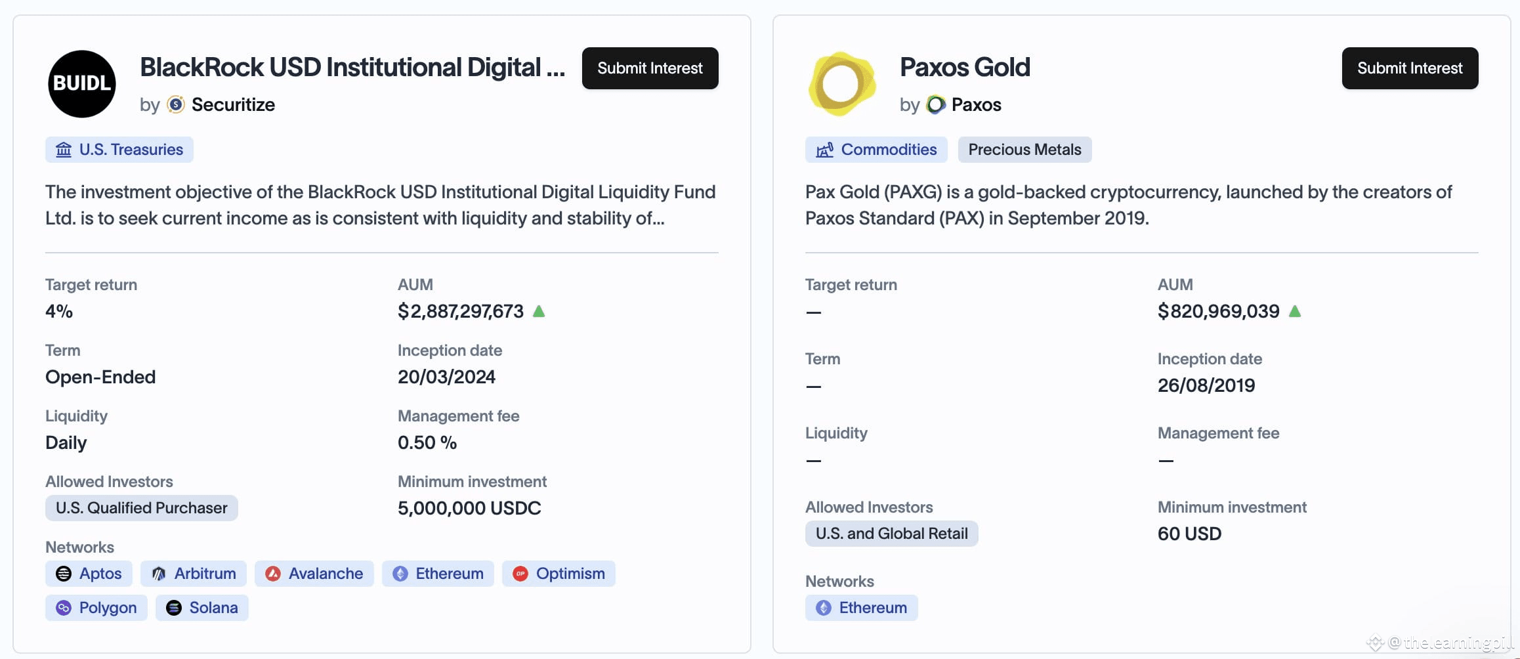Select the U.S. Treasuries tag

119,150
